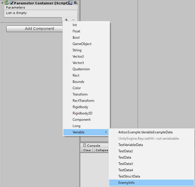Image resolution: width=195 pixels, height=187 pixels.
Task: Add a Rigidbody2D parameter from menu
Action: [82, 113]
